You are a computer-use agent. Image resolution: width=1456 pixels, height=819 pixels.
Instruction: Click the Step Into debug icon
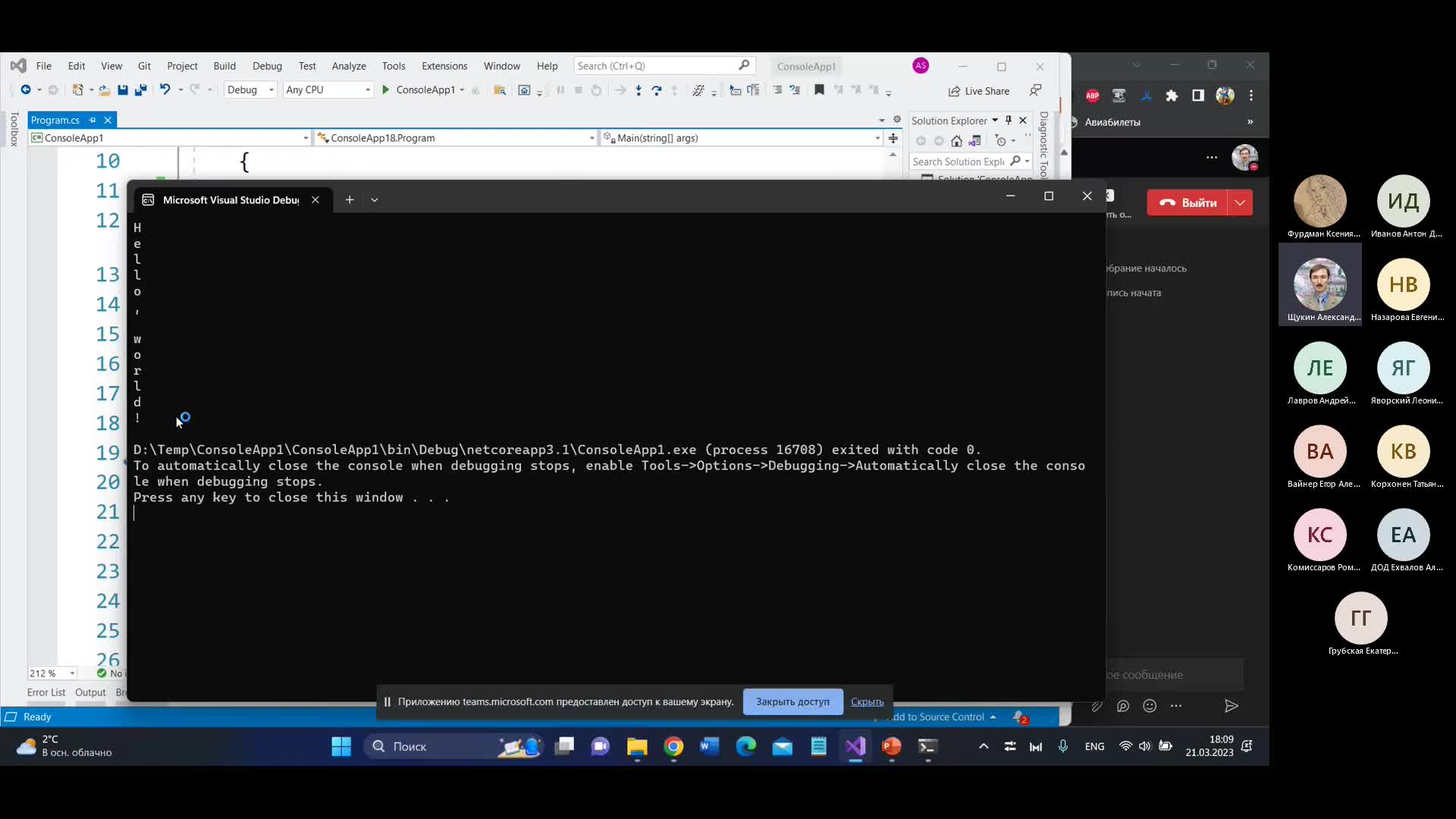639,90
